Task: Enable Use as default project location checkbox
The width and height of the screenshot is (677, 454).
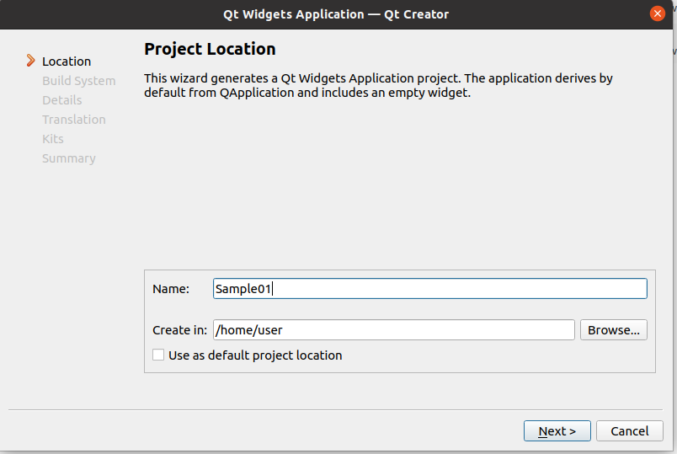Action: coord(158,355)
